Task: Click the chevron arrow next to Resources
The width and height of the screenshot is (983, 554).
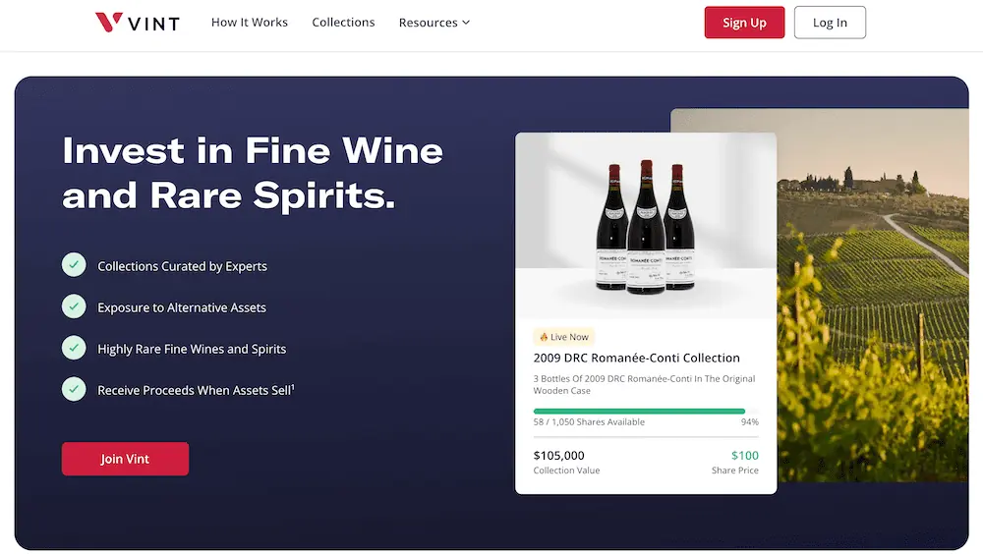Action: 466,23
